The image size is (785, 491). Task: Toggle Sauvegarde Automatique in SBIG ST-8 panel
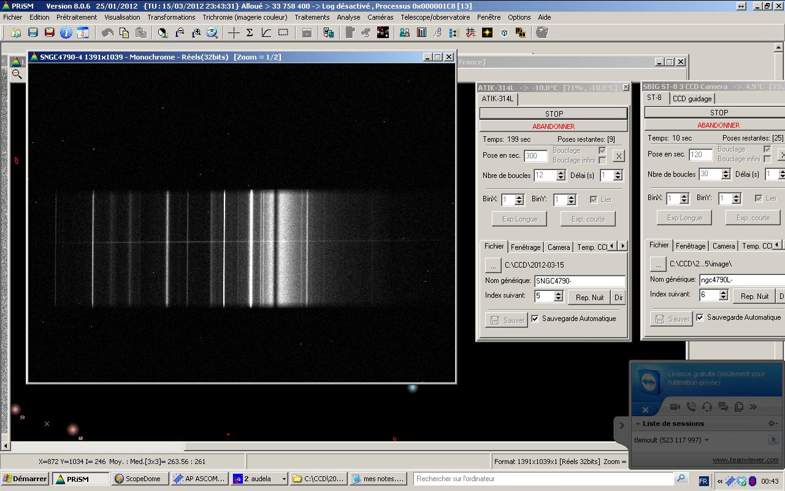point(700,317)
